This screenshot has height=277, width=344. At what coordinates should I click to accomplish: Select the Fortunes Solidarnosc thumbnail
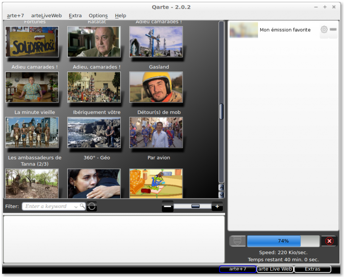(32, 42)
